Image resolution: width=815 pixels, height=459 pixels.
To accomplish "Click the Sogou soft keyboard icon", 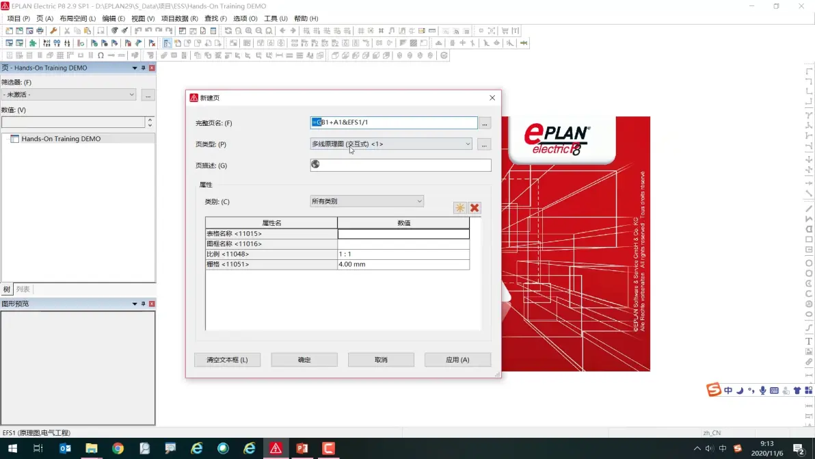I will 774,391.
